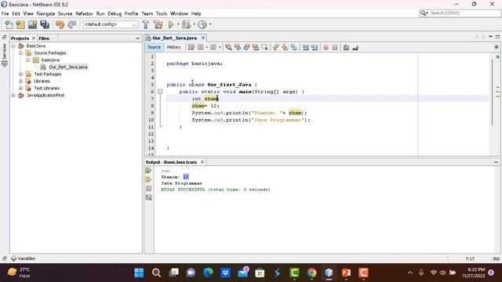Jump to Last Edit in the editor toolbar
The height and width of the screenshot is (282, 502).
coord(191,47)
